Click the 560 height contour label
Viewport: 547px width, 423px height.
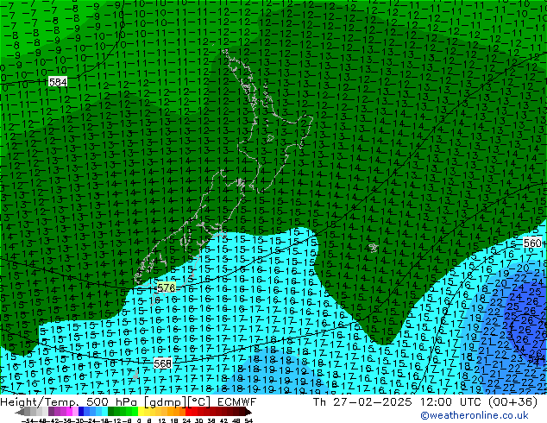tap(532, 243)
